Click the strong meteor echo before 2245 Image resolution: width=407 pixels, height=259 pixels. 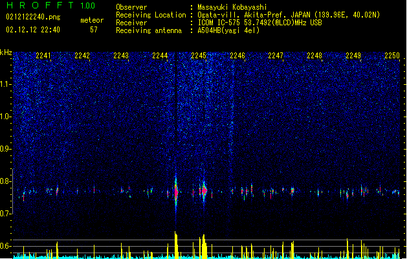click(176, 192)
